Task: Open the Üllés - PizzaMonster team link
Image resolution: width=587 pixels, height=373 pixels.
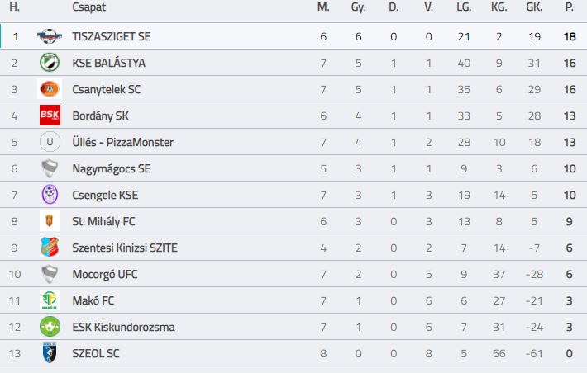Action: [123, 143]
